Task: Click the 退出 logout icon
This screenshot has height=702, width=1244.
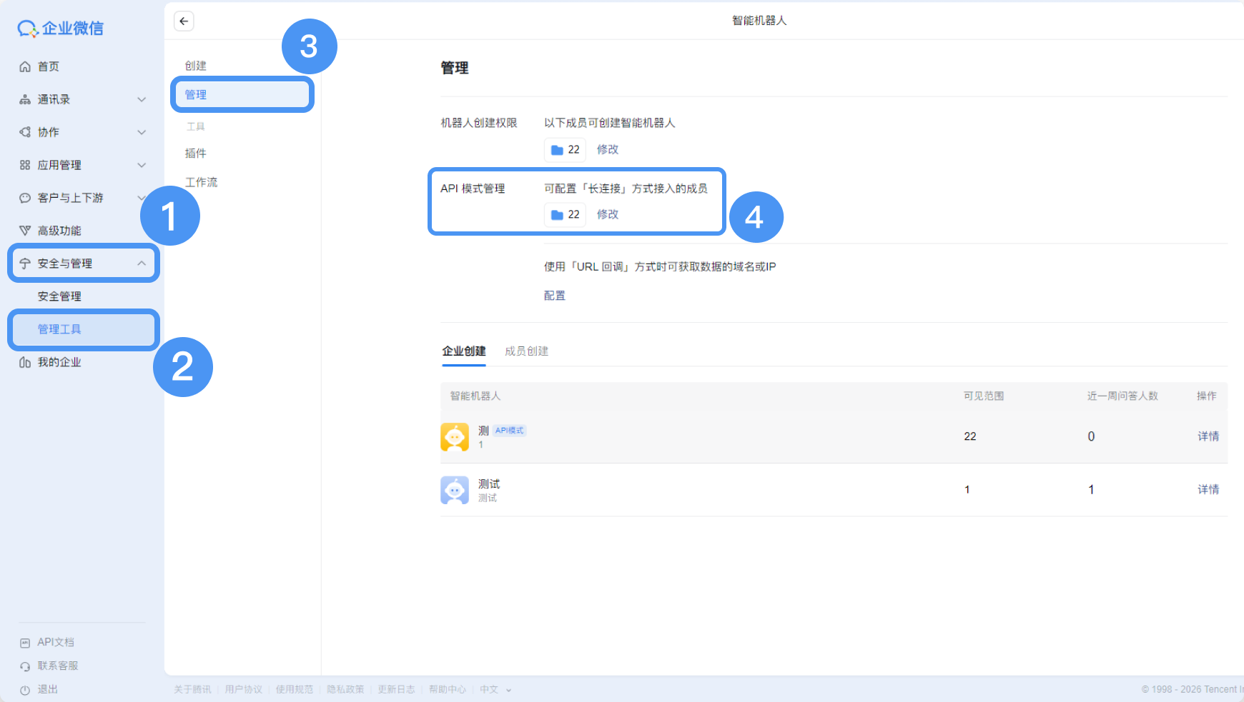Action: (25, 690)
